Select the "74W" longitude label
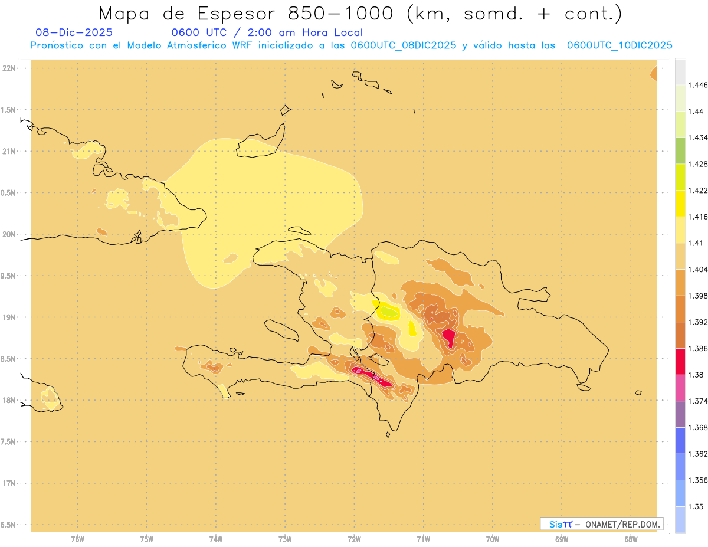Viewport: 708px width, 547px height. click(216, 539)
